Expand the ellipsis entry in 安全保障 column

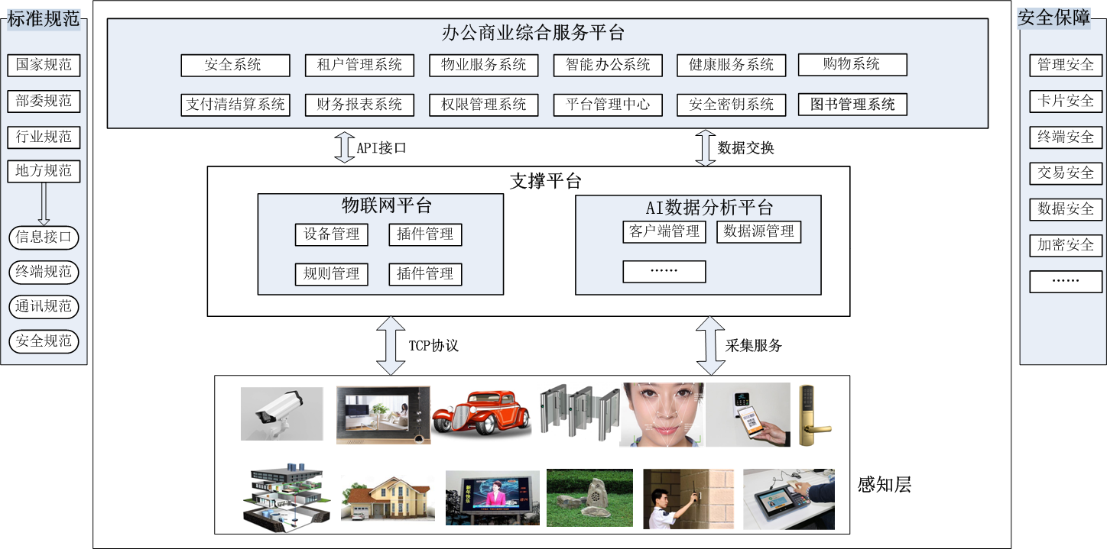click(x=1065, y=281)
